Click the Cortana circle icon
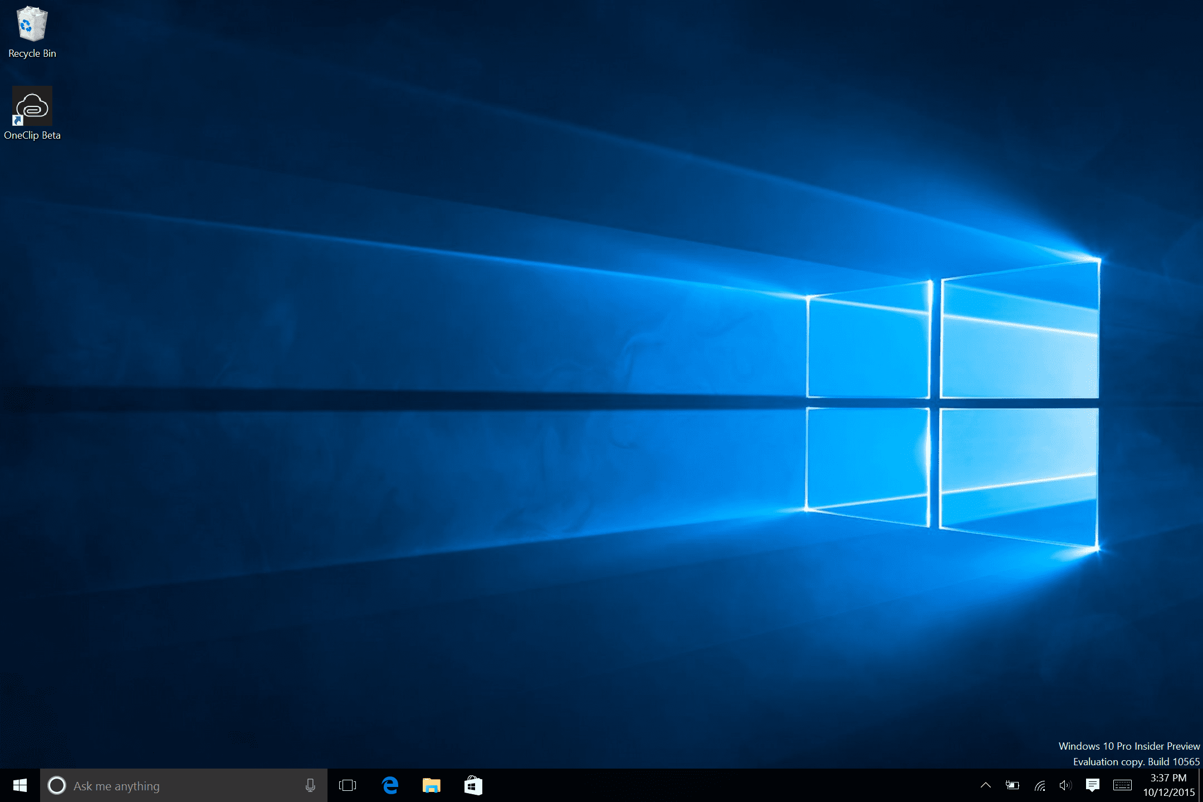 57,786
